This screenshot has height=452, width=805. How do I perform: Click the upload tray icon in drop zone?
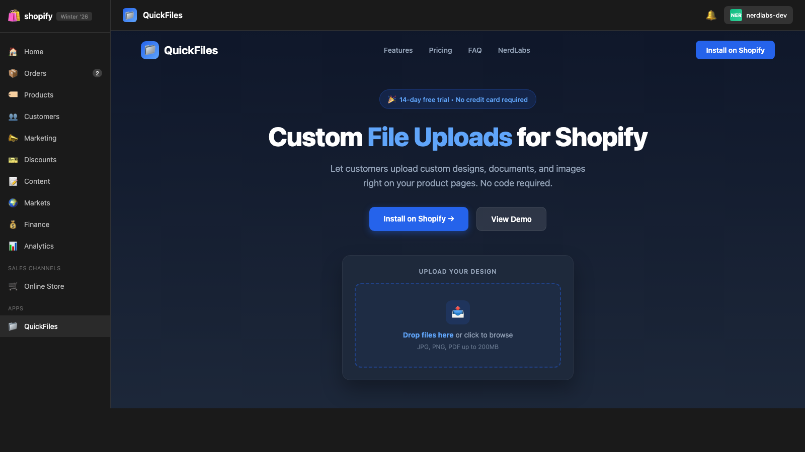[x=458, y=312]
